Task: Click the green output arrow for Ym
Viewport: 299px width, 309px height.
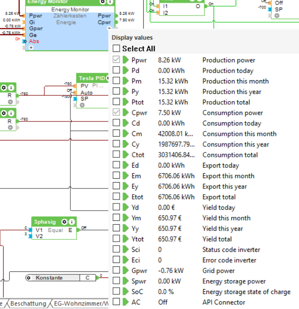Action: [x=125, y=218]
